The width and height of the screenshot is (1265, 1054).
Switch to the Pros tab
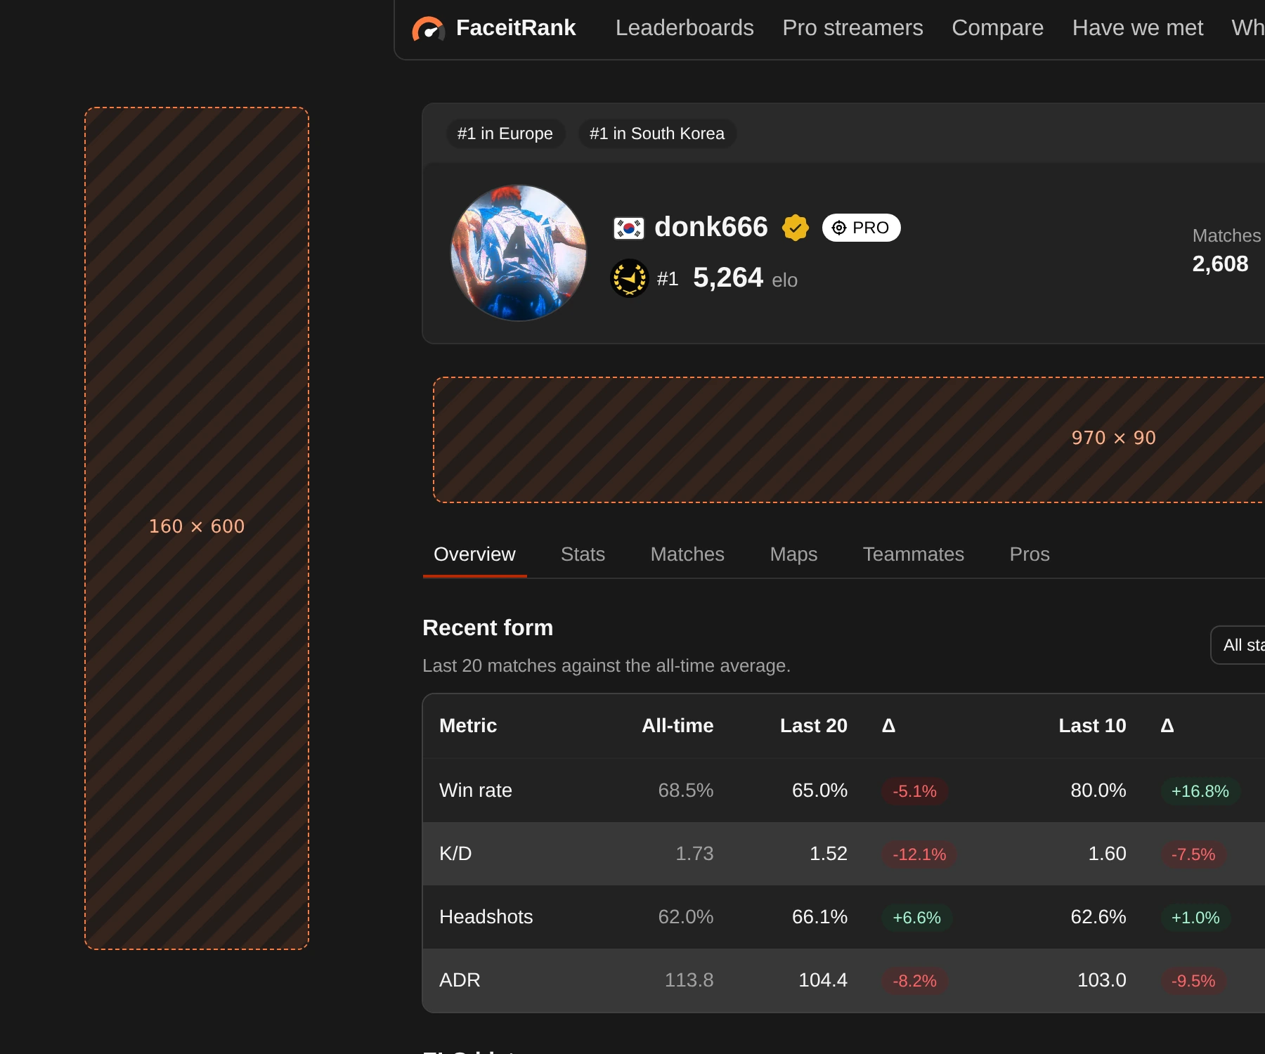pyautogui.click(x=1029, y=554)
